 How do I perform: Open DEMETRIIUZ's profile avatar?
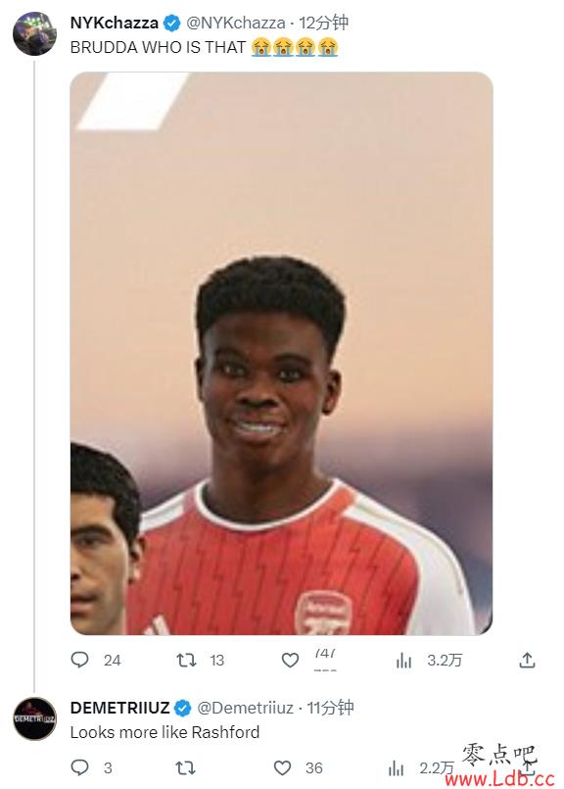tap(34, 718)
